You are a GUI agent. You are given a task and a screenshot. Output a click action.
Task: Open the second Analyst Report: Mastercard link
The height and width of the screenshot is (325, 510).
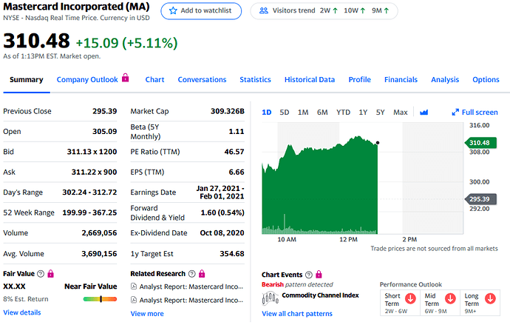point(191,300)
